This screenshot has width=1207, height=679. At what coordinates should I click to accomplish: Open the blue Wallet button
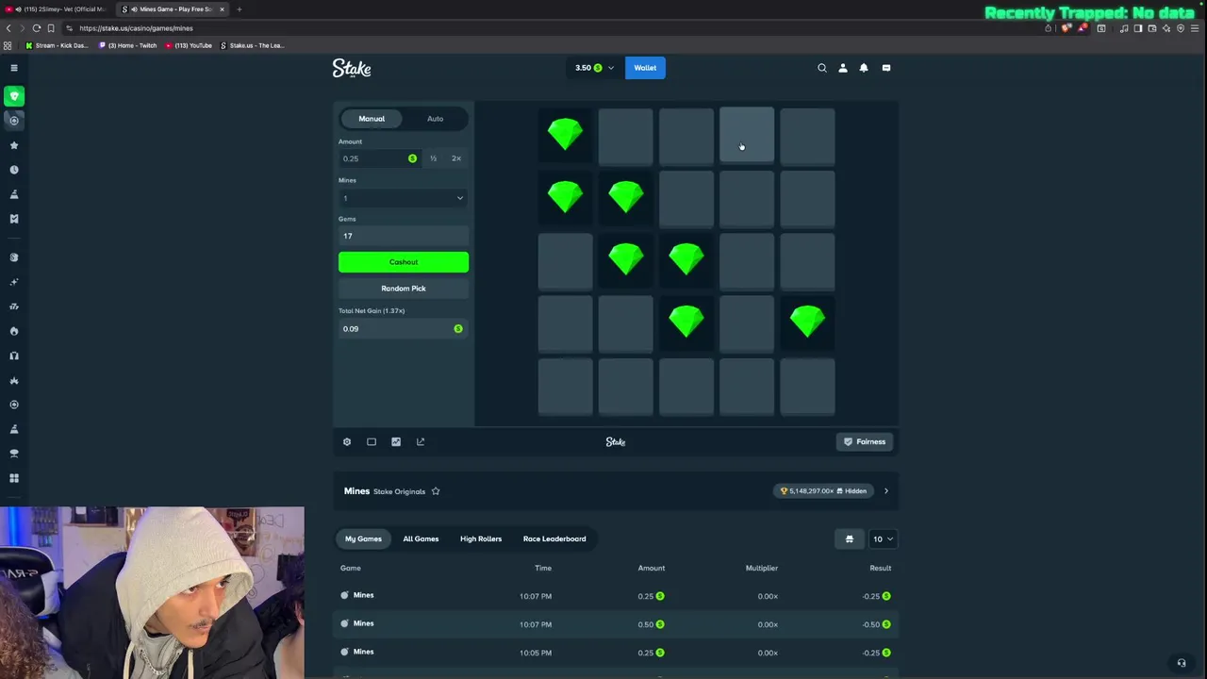click(x=645, y=68)
